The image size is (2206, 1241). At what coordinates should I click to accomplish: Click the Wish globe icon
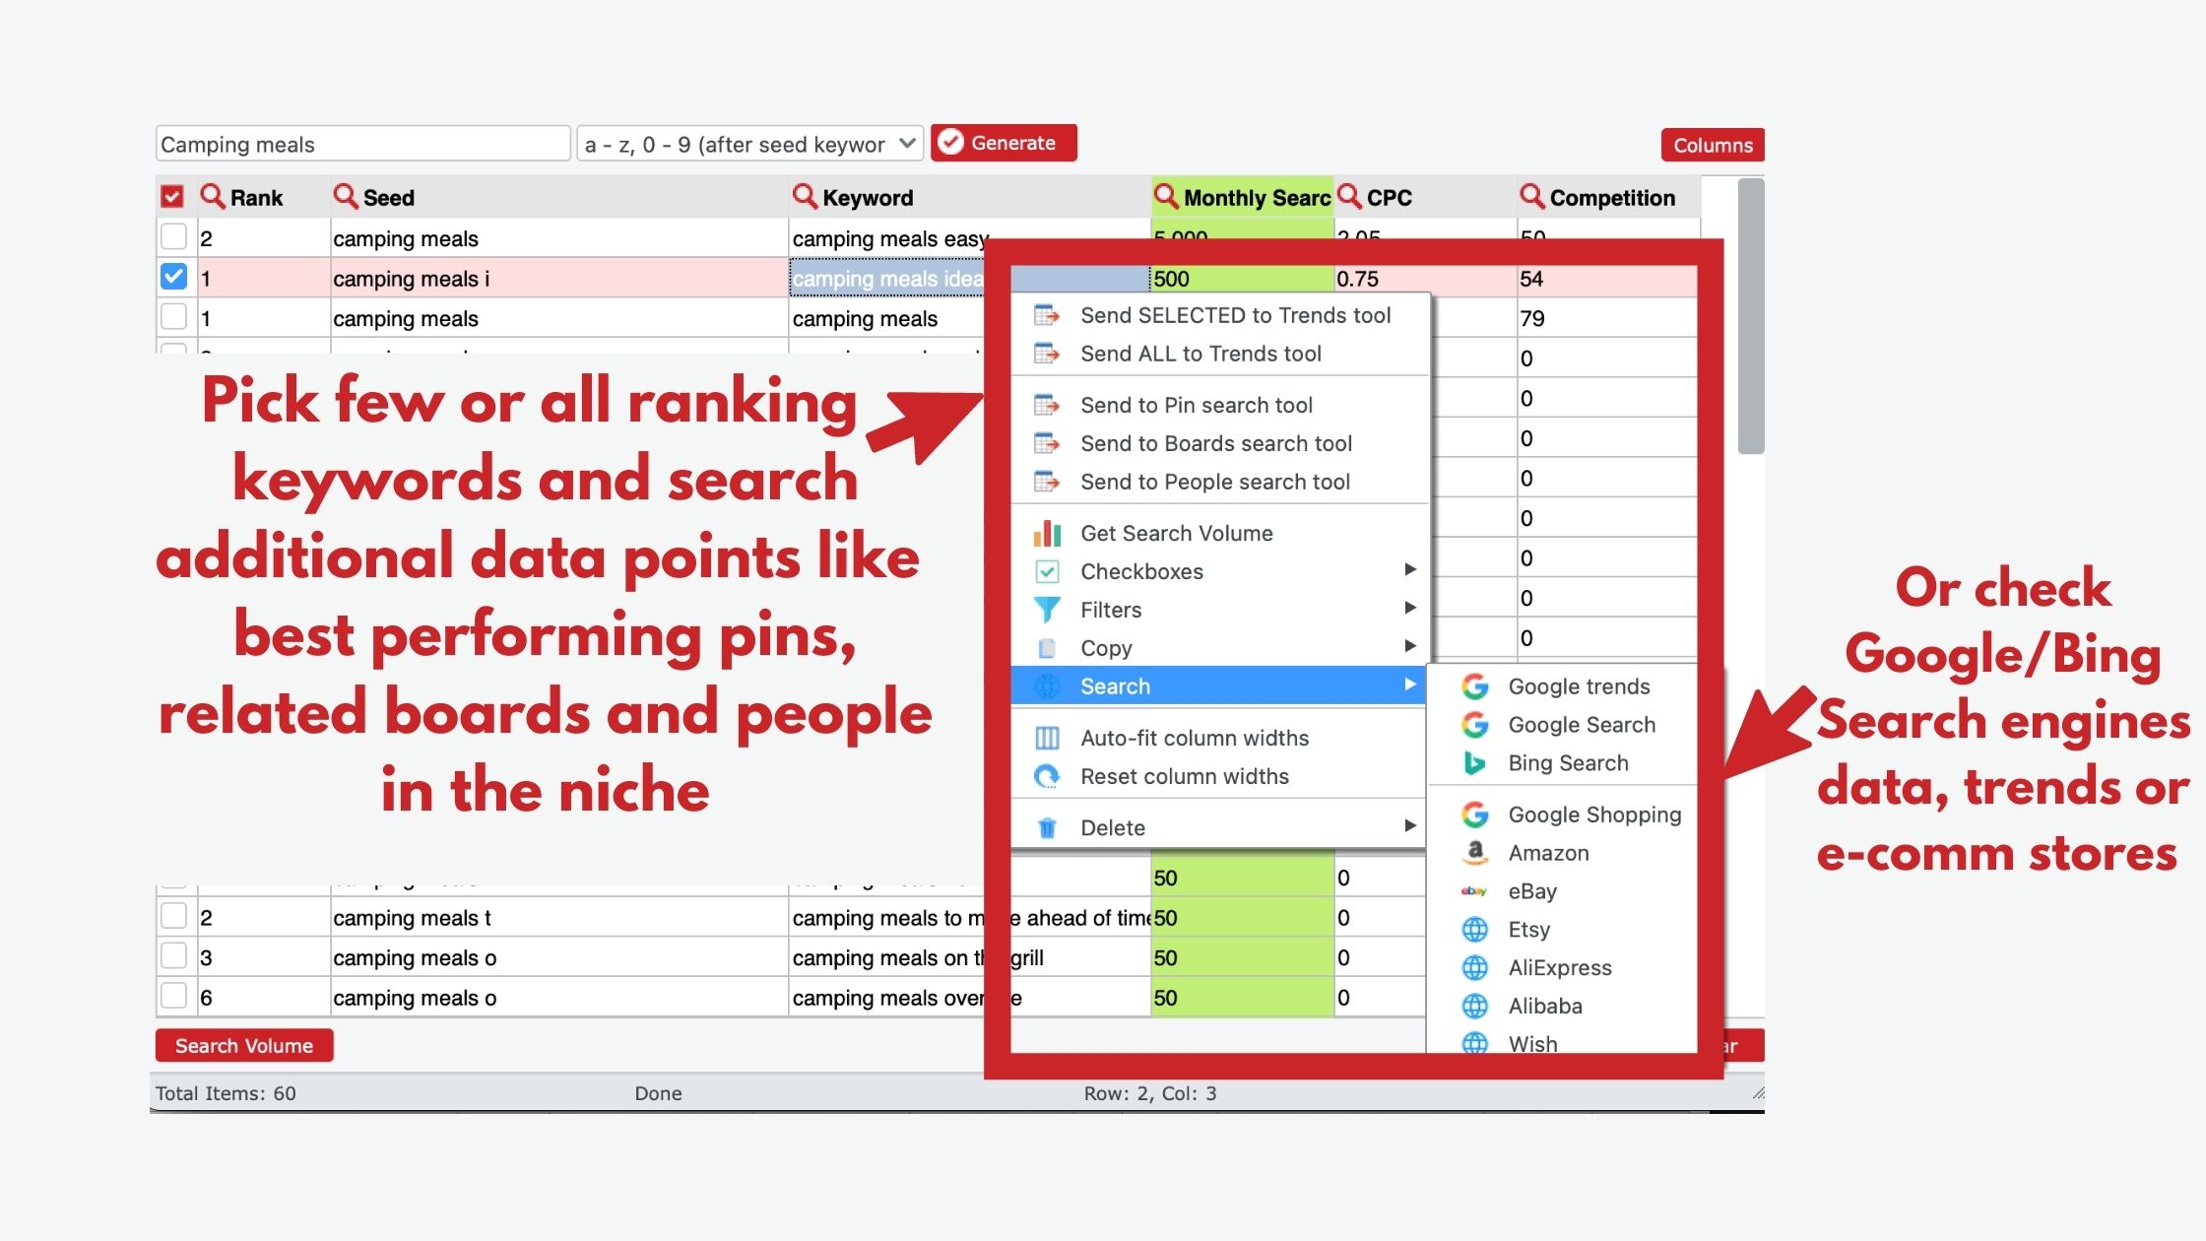tap(1474, 1042)
